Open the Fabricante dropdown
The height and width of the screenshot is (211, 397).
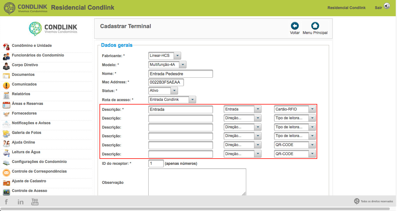tap(165, 56)
